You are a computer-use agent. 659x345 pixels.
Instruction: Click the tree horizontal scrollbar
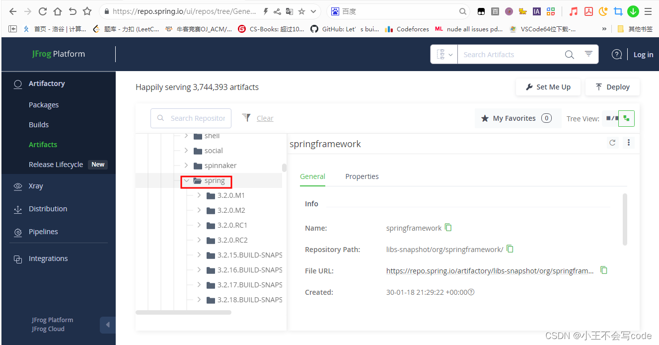[x=183, y=312]
